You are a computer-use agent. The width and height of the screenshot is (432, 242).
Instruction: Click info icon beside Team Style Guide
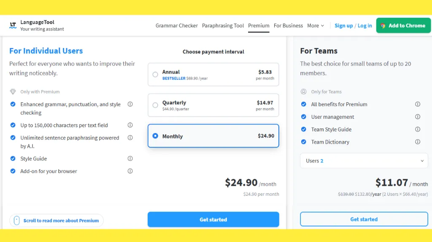click(418, 129)
